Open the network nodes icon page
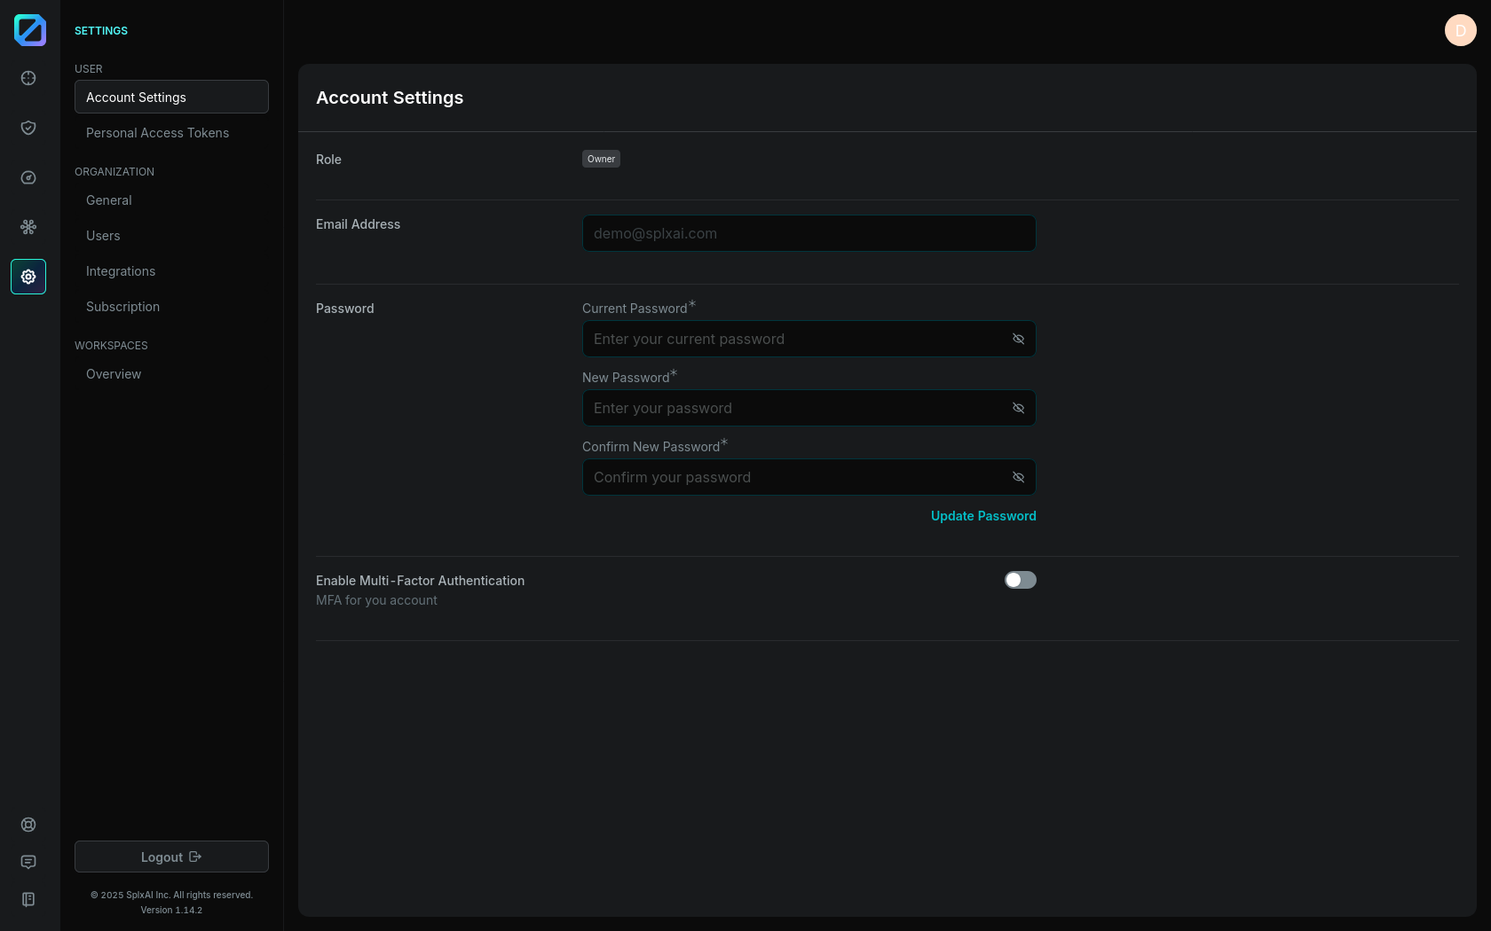This screenshot has height=931, width=1491. (28, 227)
